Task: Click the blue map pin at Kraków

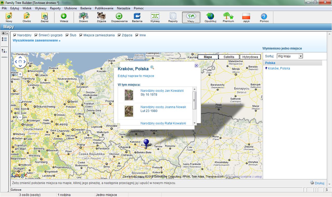Action: (x=146, y=143)
